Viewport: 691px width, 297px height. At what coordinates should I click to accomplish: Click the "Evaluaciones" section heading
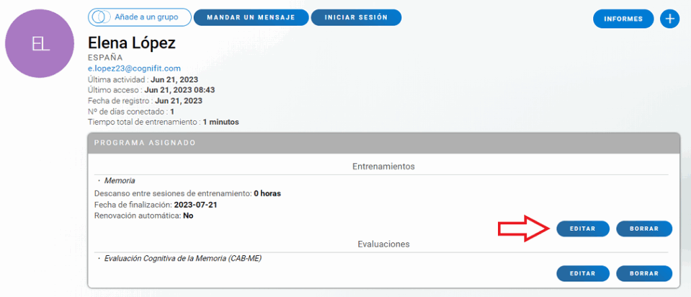point(383,244)
